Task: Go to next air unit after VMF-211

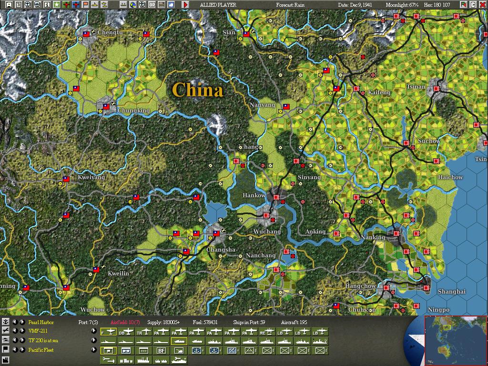Action: point(22,331)
